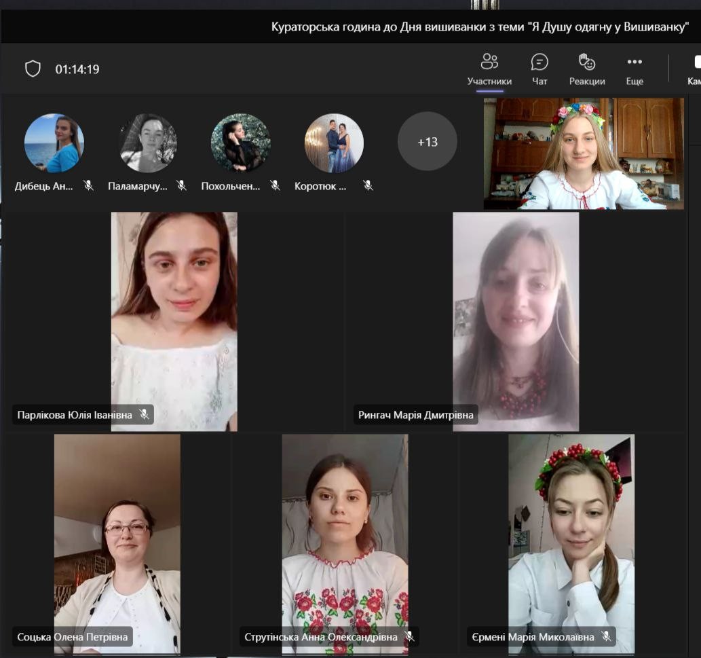Select Дибець Ан... participant avatar
This screenshot has width=701, height=658.
tap(54, 143)
